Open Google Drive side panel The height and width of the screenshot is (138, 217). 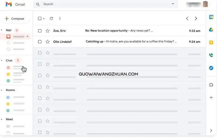click(x=211, y=30)
